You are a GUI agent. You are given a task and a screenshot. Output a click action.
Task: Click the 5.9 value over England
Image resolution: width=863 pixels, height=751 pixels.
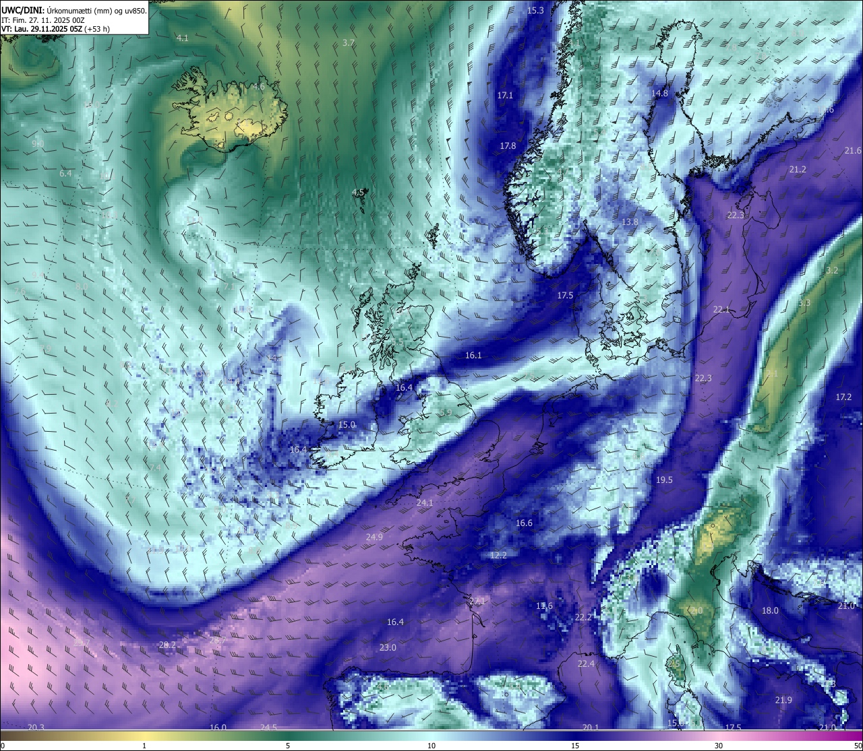(445, 413)
